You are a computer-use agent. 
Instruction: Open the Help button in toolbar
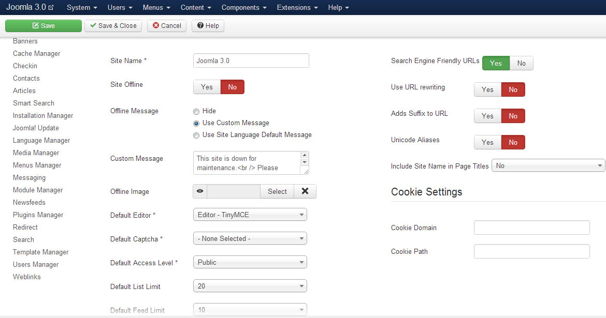(x=208, y=26)
